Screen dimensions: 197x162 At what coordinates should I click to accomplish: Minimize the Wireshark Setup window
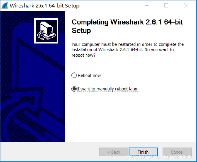[146, 6]
